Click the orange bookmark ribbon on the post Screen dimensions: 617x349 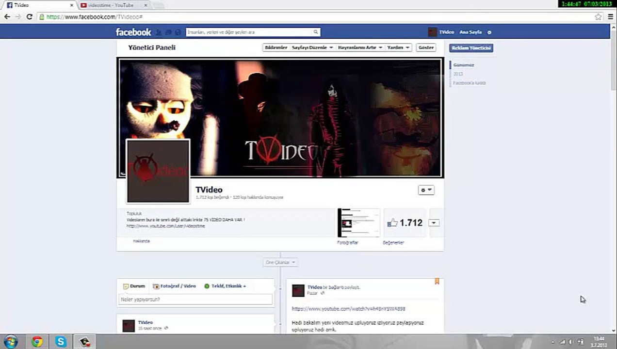pyautogui.click(x=437, y=281)
